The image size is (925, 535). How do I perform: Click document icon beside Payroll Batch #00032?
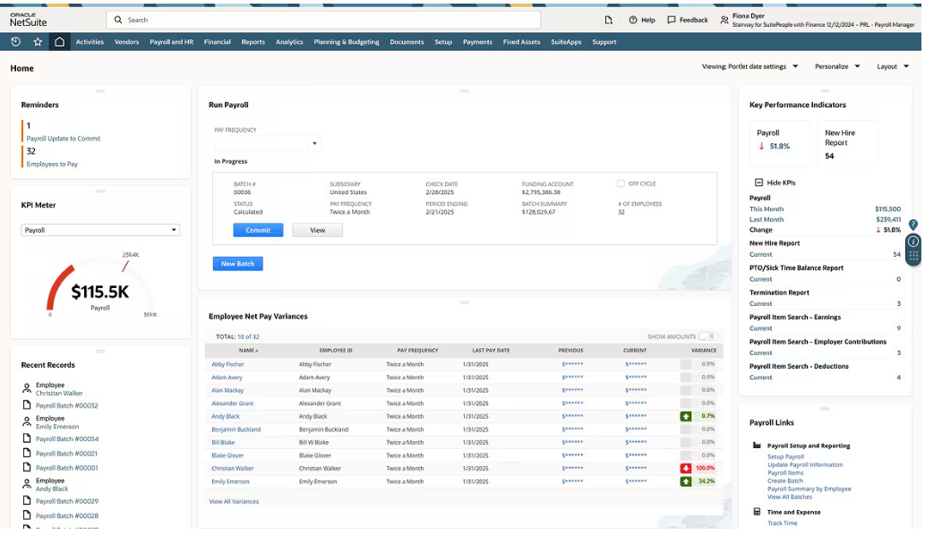click(27, 404)
